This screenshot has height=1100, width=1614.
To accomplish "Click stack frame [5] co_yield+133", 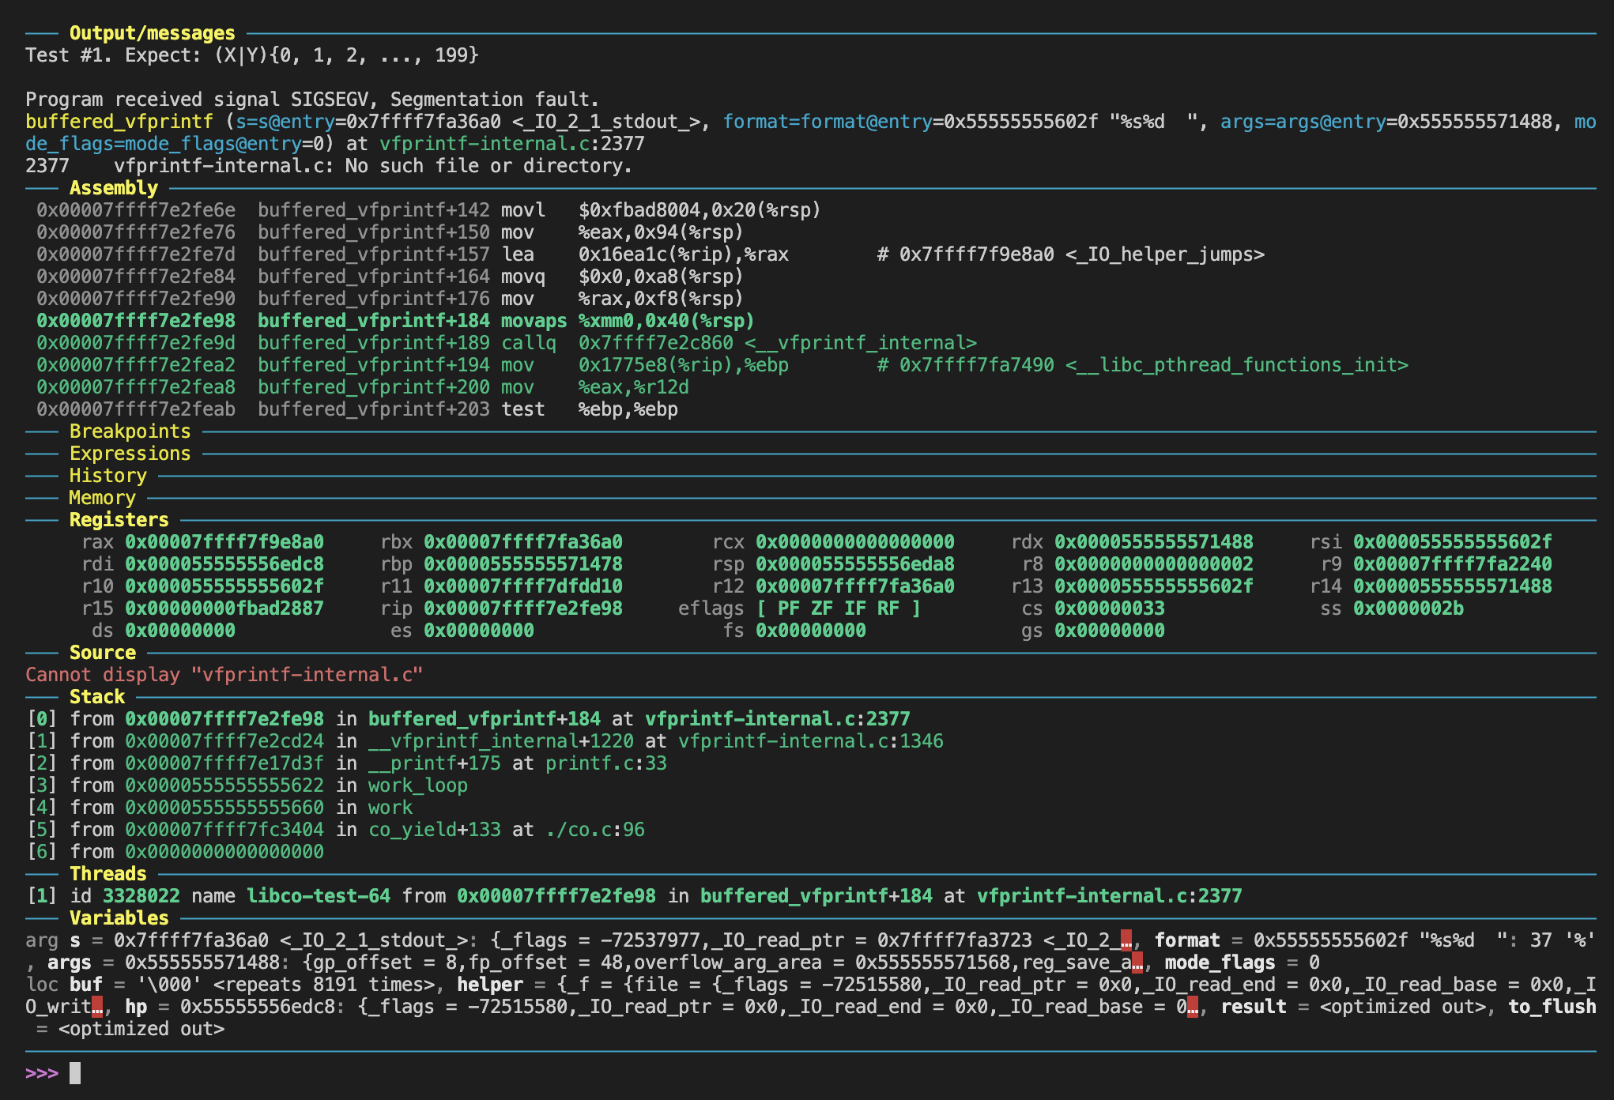I will pyautogui.click(x=335, y=830).
